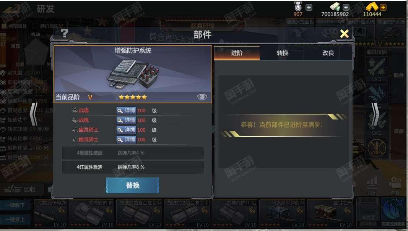Go to next part with right chevron
The width and height of the screenshot is (408, 231).
click(x=375, y=114)
